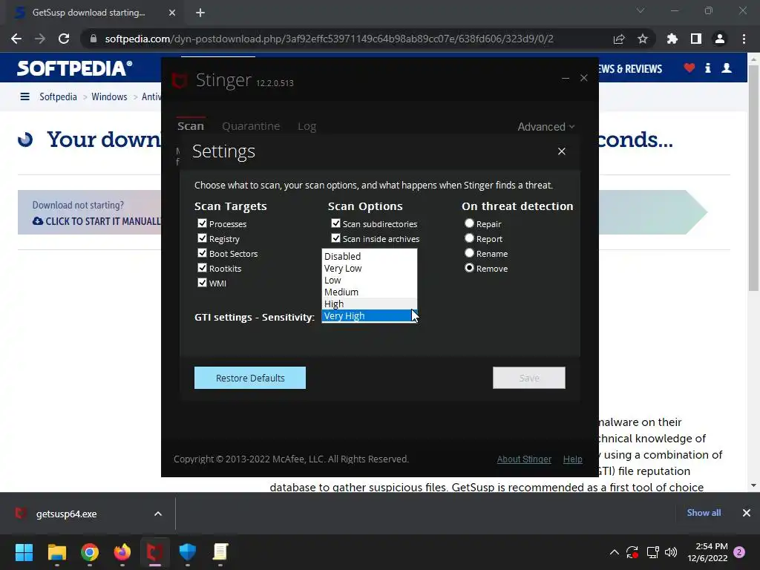This screenshot has height=570, width=760.
Task: Click the address bar URL field
Action: 329,39
